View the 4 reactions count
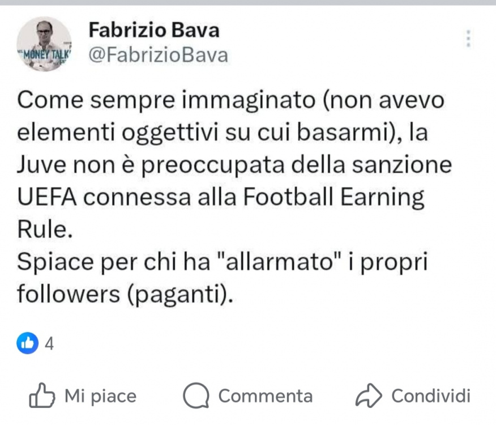Screen dimensions: 496x425 49,343
